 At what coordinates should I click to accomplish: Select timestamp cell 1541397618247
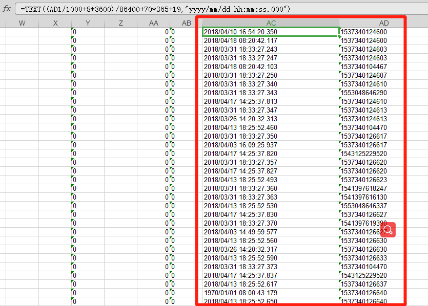383,188
